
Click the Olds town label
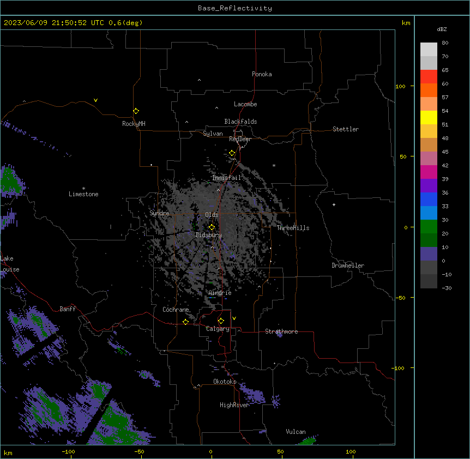[x=212, y=215]
